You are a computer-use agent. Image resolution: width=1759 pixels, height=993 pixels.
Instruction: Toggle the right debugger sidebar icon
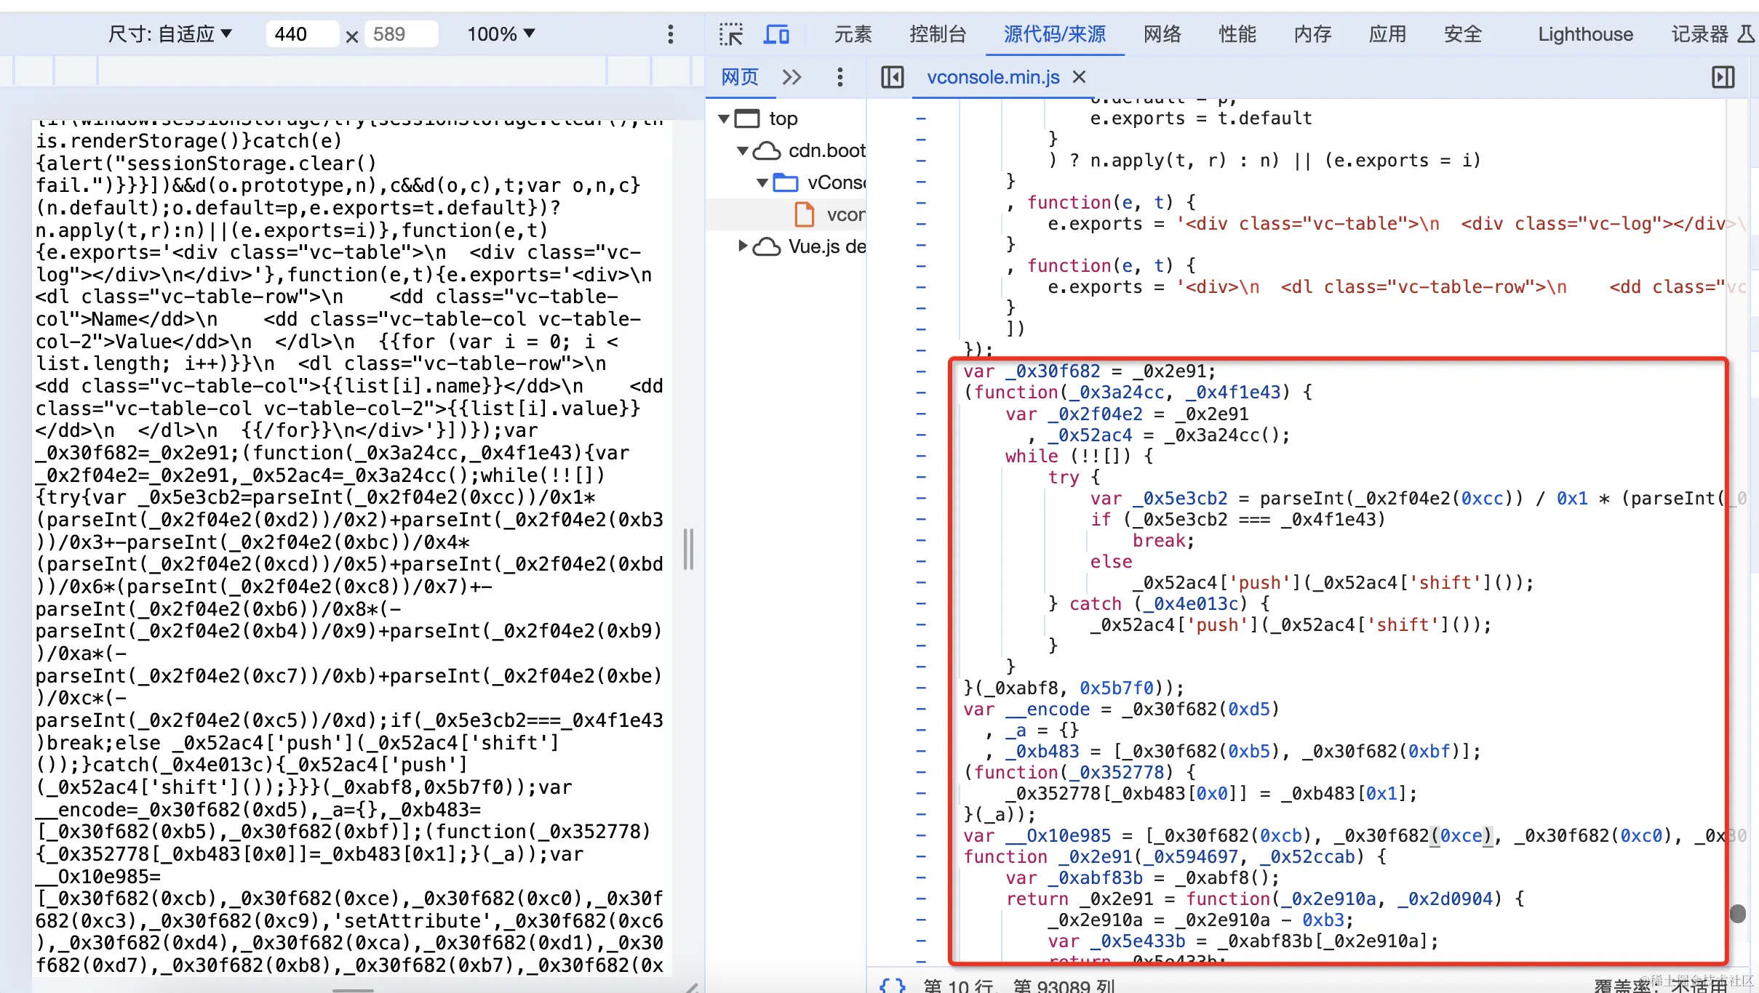pos(1723,77)
